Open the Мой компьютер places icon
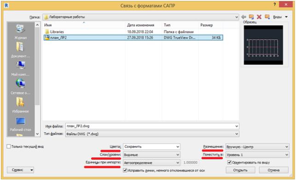 (x=20, y=65)
